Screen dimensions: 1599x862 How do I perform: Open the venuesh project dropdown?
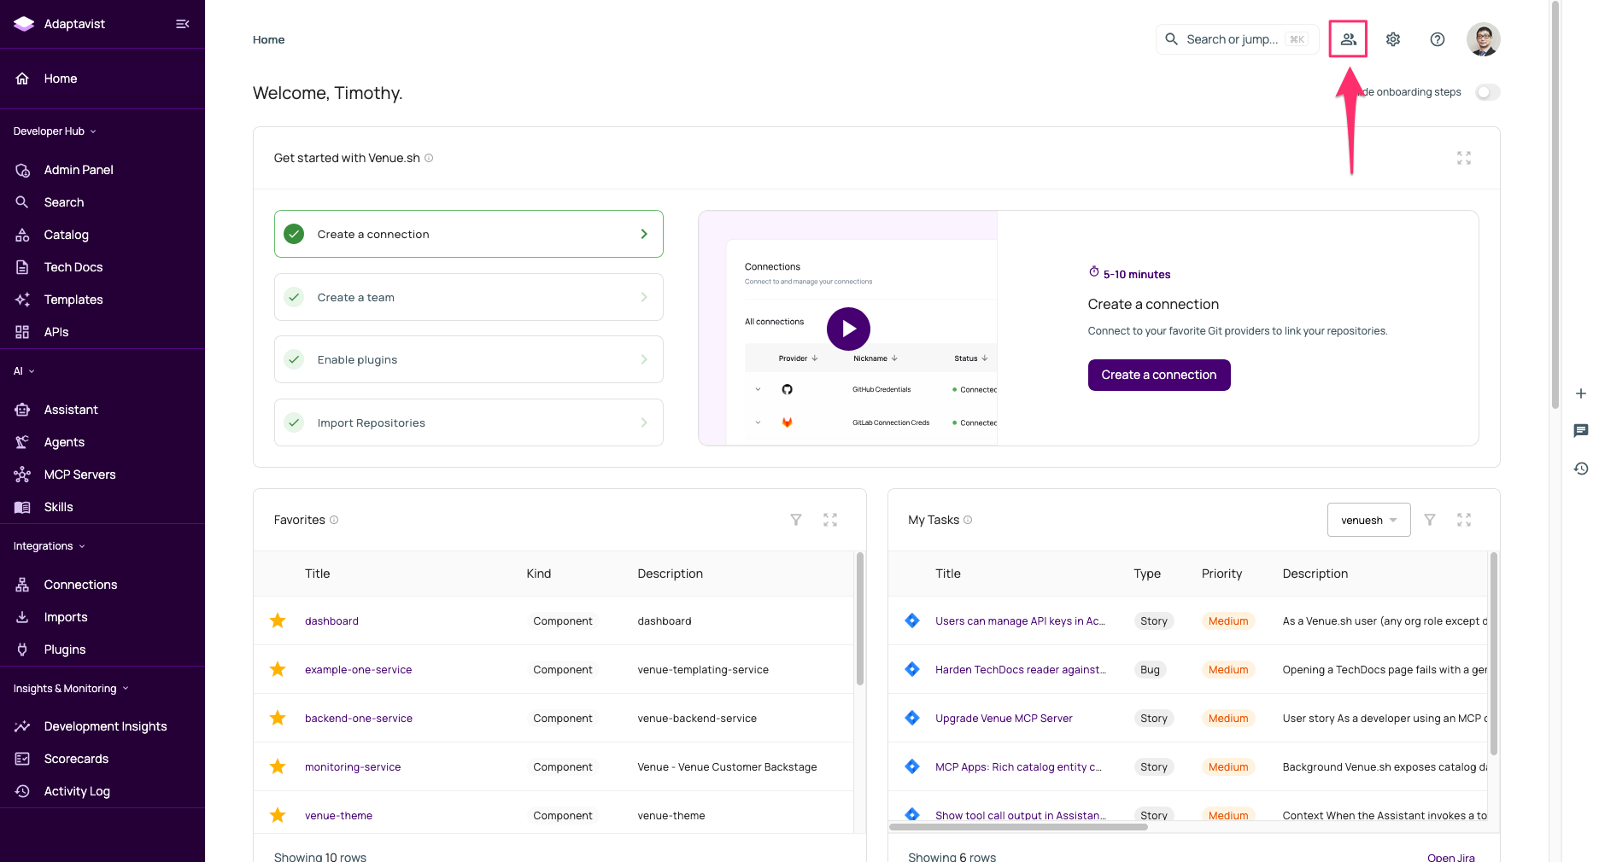[1368, 520]
